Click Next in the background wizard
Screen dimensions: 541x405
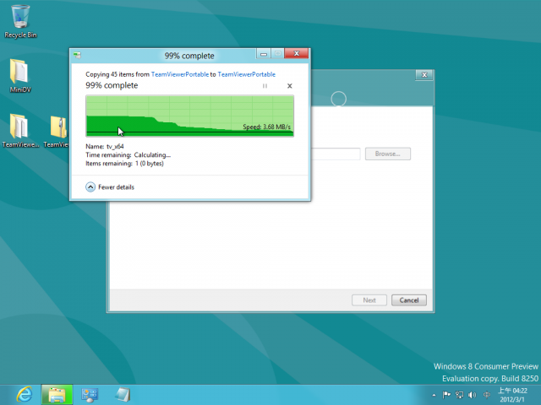(369, 300)
